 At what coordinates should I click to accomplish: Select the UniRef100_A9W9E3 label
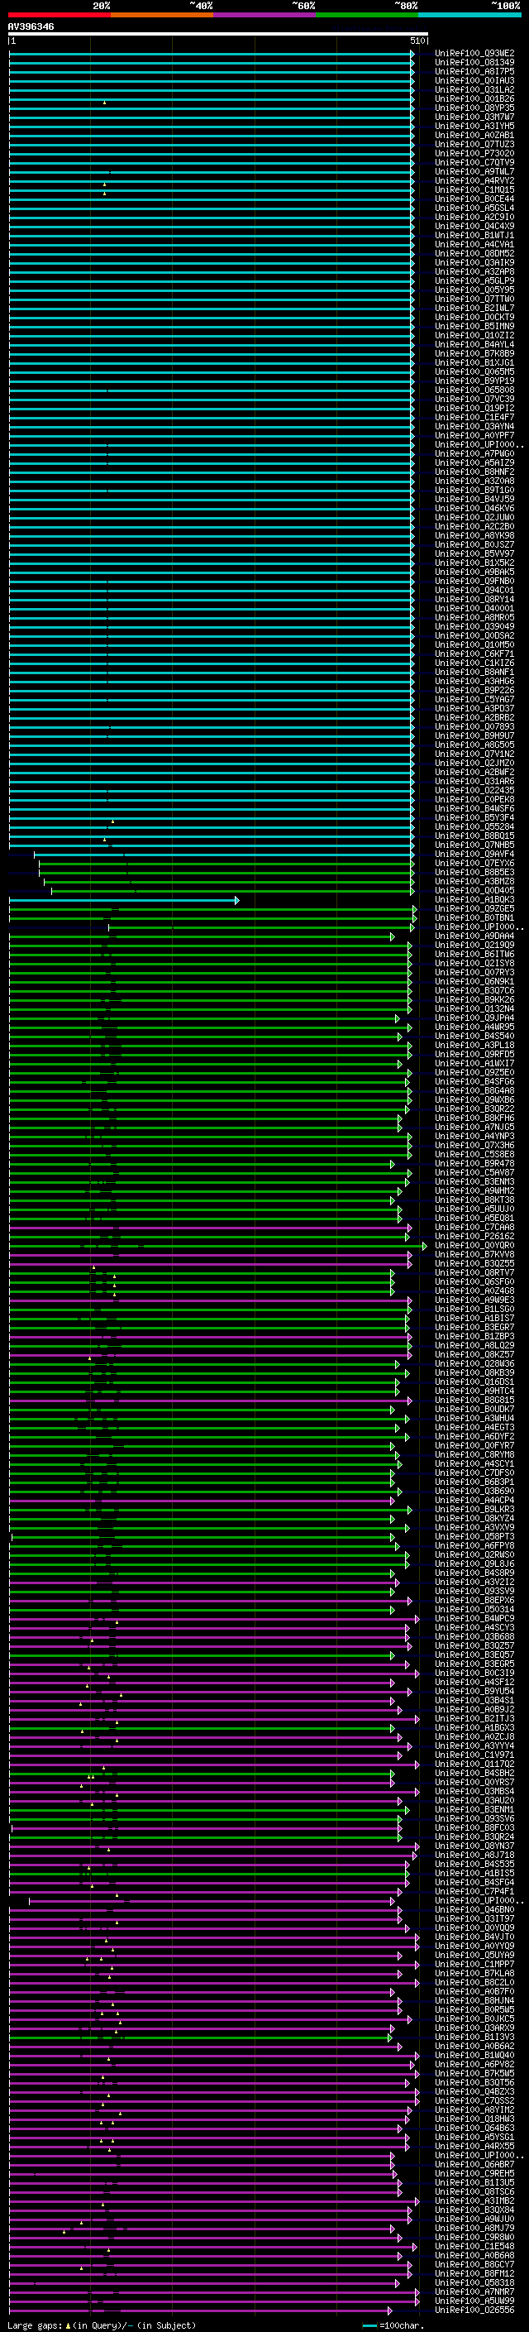474,1300
